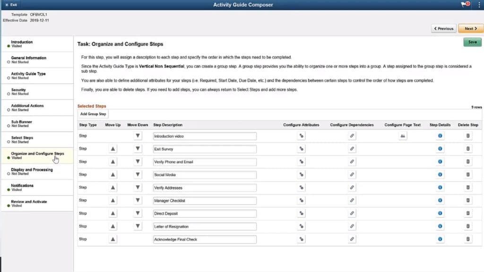
Task: Open the three-dot actions menu
Action: (x=479, y=4)
